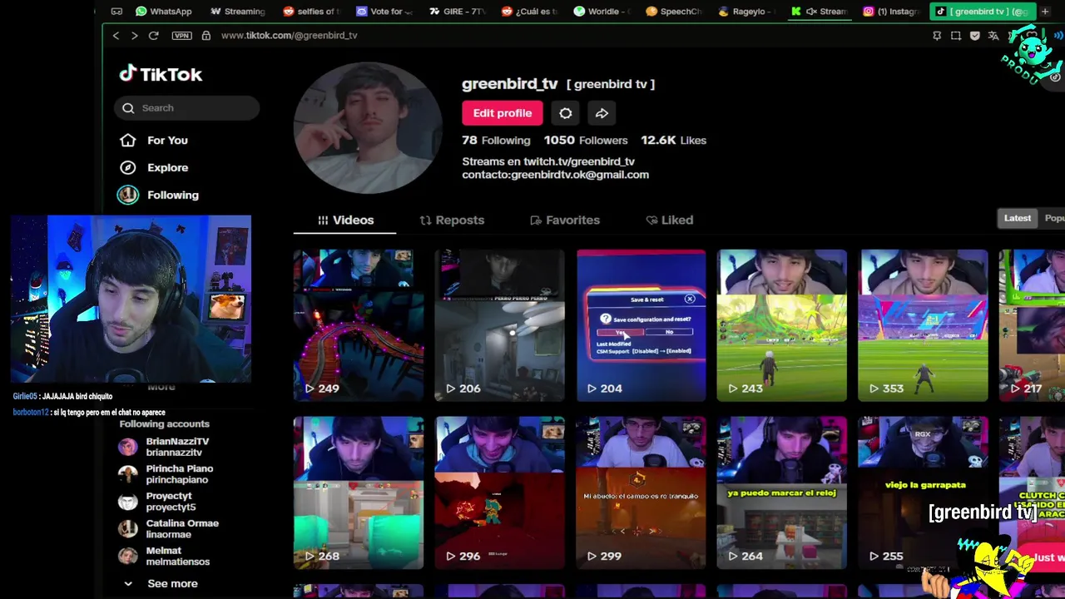Open the 78 Following list

pyautogui.click(x=496, y=141)
